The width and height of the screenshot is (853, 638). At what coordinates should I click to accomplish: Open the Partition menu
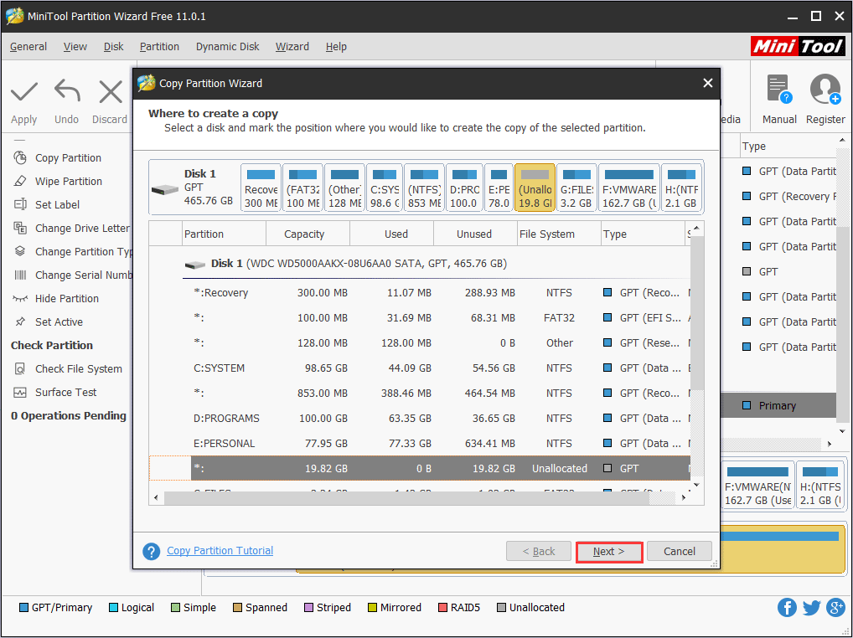pos(159,47)
